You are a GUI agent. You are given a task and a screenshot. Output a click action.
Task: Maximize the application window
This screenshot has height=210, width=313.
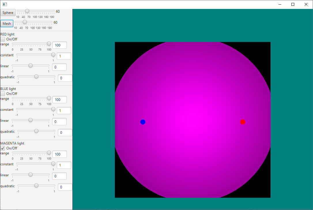click(x=293, y=4)
